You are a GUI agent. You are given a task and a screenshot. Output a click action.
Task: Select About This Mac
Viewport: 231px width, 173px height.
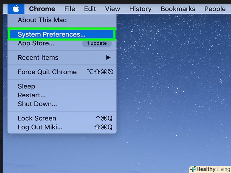click(x=62, y=20)
